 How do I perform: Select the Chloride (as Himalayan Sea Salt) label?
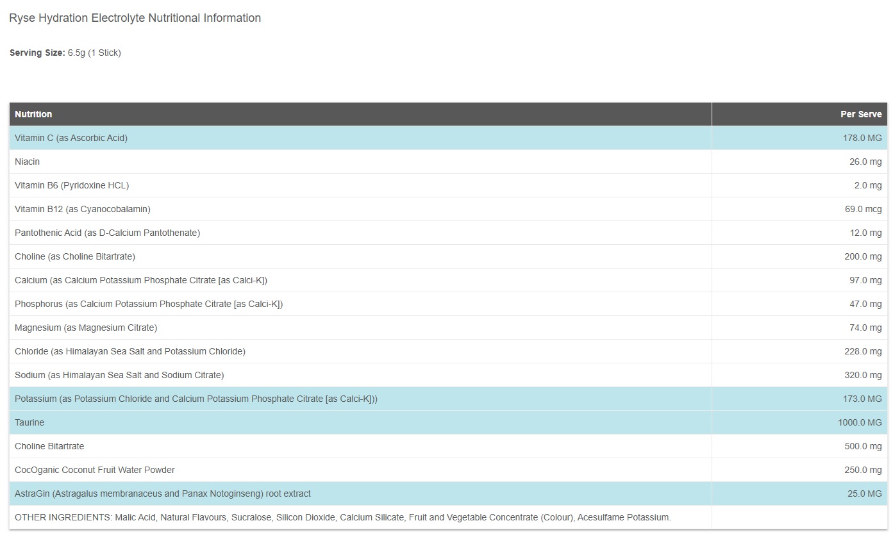[130, 351]
